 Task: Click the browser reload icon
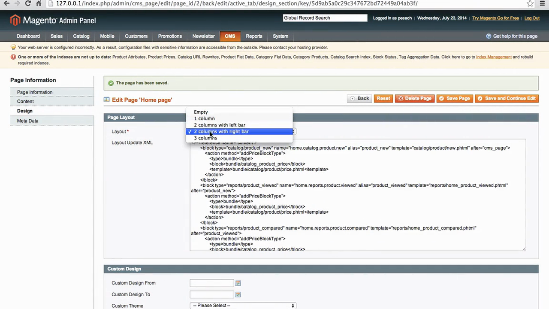(27, 3)
